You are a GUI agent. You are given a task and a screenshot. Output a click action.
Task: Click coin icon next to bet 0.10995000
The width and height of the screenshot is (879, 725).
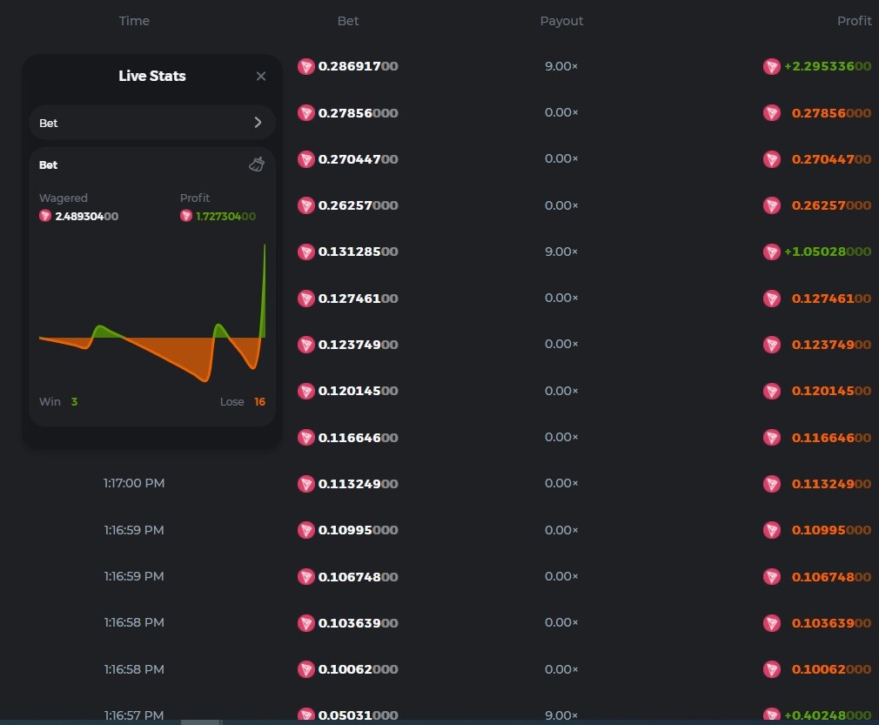click(x=306, y=530)
